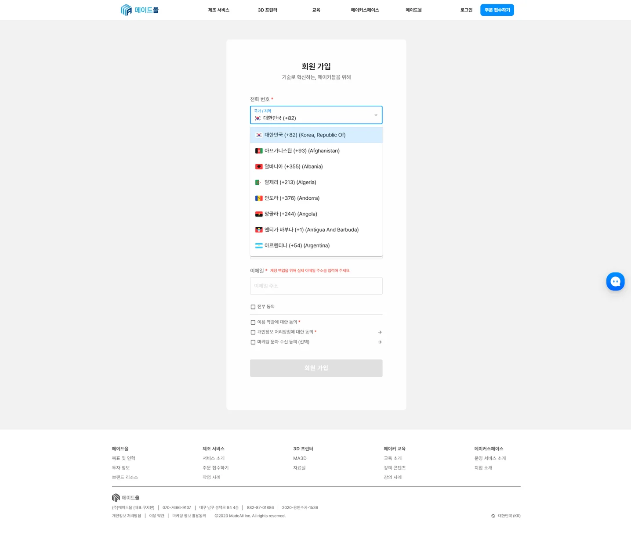Check the 전부 동의 checkbox
Screen dimensions: 631x535
point(253,307)
